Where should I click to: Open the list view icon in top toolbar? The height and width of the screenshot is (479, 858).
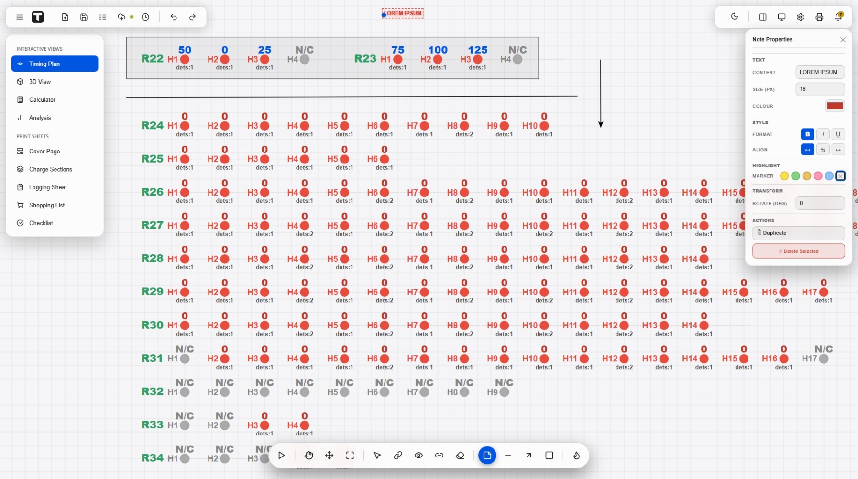click(x=103, y=17)
